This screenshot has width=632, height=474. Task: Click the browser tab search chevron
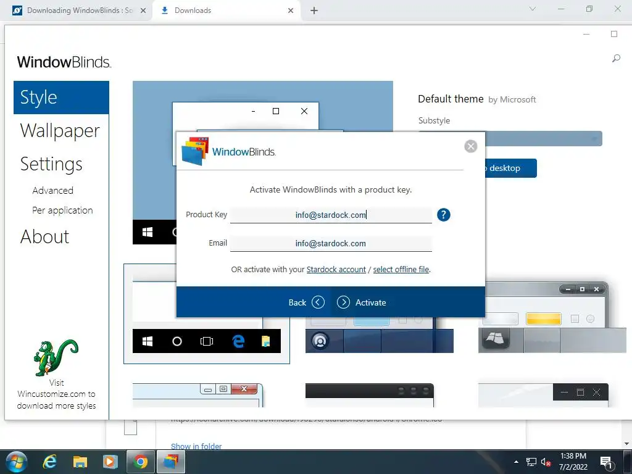(533, 9)
